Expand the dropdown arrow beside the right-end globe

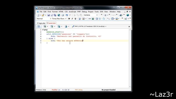(x=130, y=15)
